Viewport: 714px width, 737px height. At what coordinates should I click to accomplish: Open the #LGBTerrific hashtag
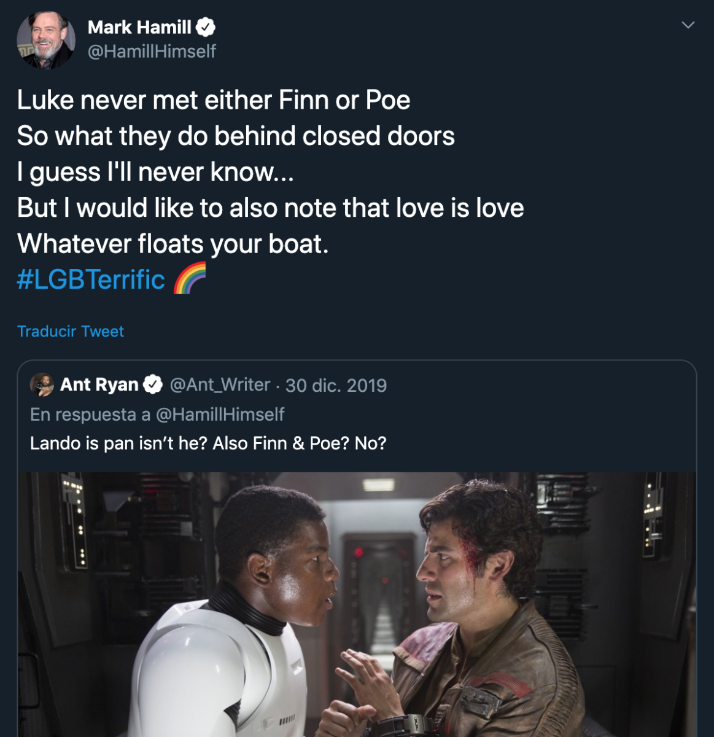pyautogui.click(x=91, y=279)
